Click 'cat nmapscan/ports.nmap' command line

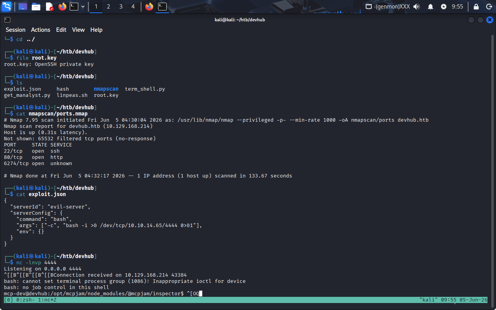pyautogui.click(x=52, y=114)
